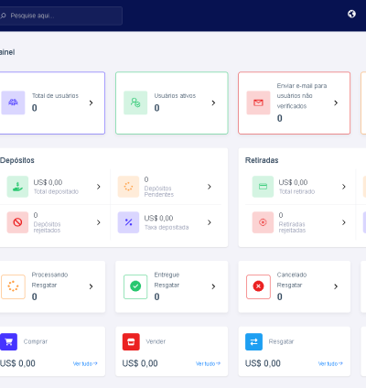Open the Ver tudo link under Comprar
This screenshot has height=388, width=366.
[85, 363]
